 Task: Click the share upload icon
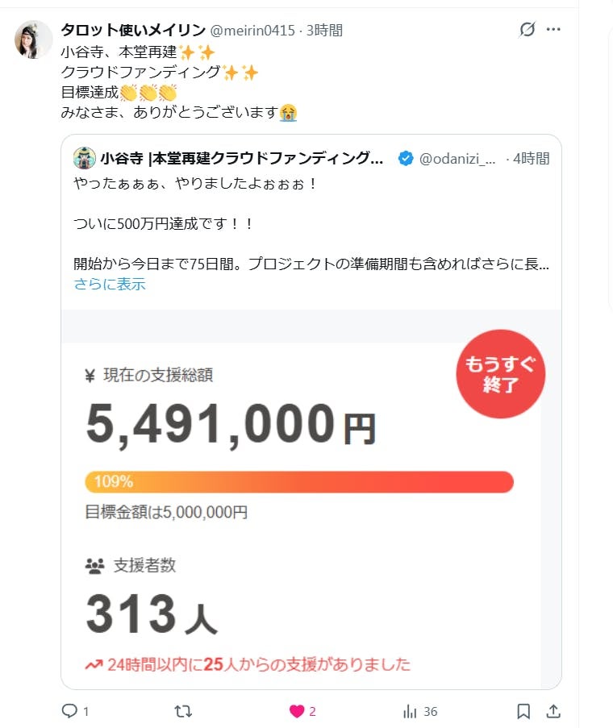pyautogui.click(x=553, y=711)
